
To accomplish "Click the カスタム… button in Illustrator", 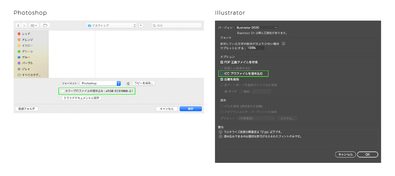I will 287,118.
